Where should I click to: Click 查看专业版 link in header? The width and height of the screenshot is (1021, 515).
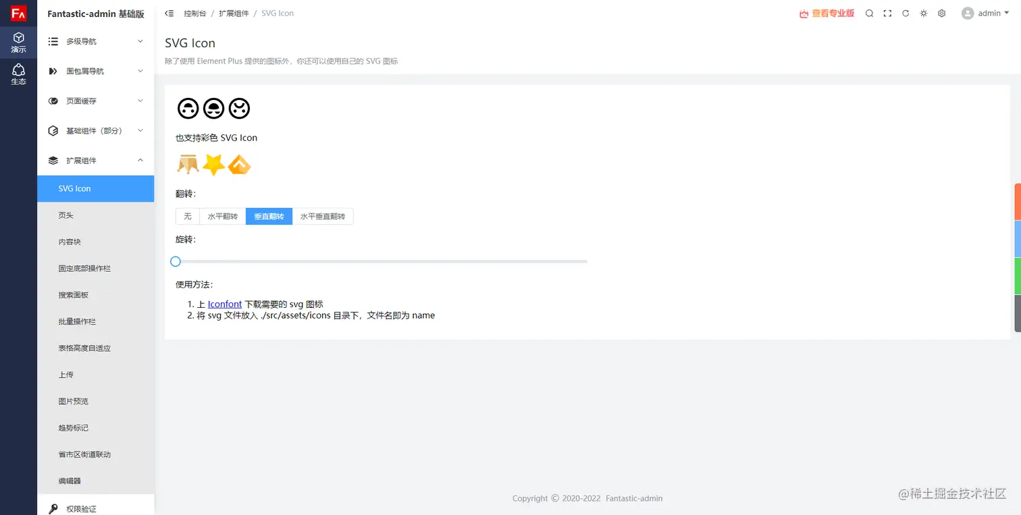click(827, 13)
